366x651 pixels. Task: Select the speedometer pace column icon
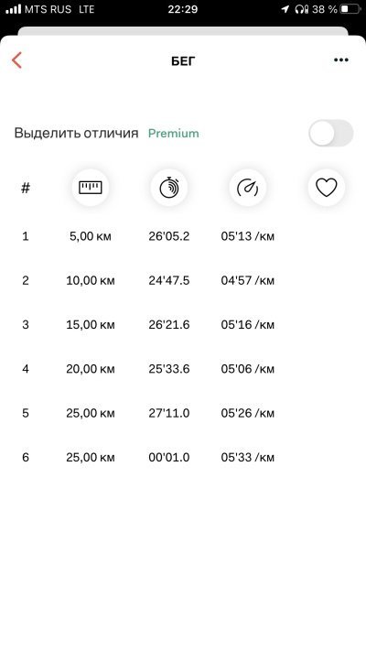pos(248,188)
